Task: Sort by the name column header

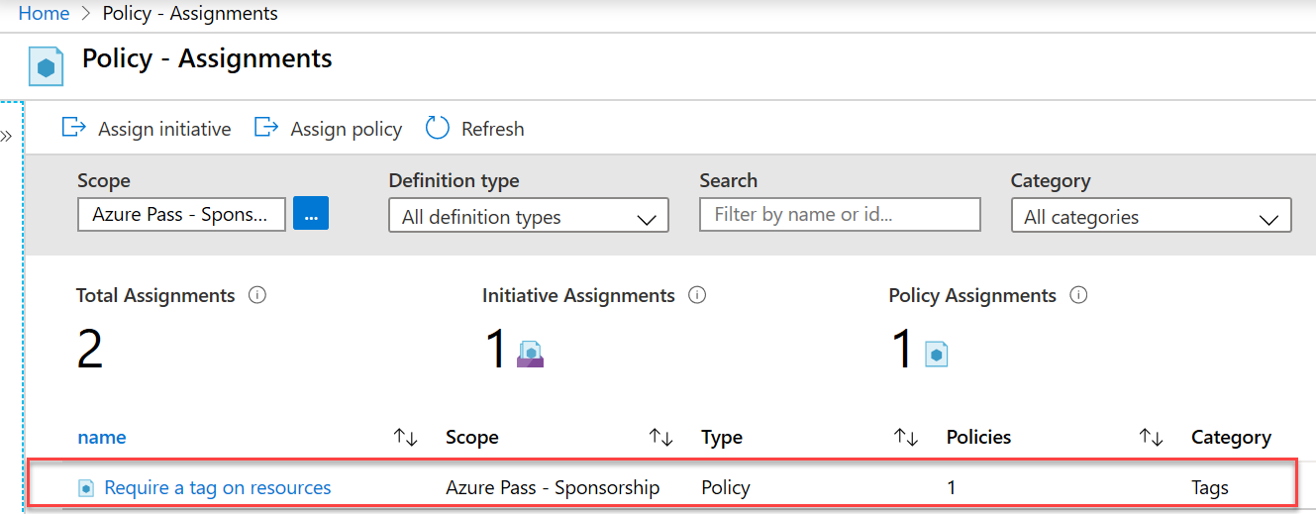Action: pos(102,438)
